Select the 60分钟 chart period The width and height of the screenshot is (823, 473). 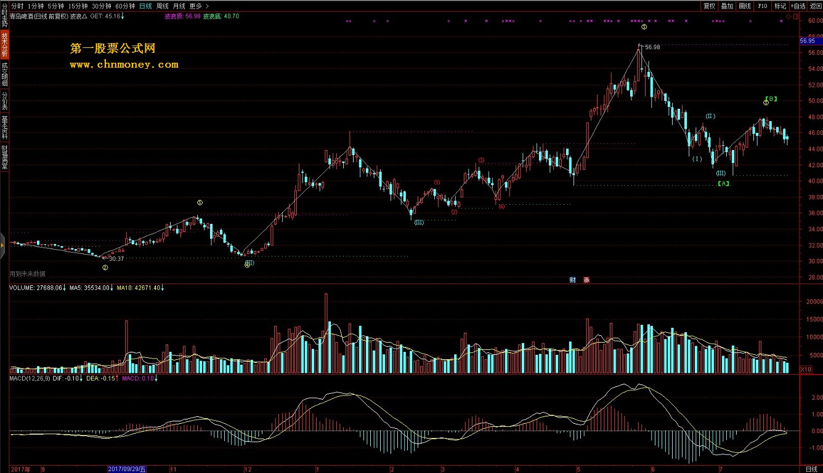[126, 6]
